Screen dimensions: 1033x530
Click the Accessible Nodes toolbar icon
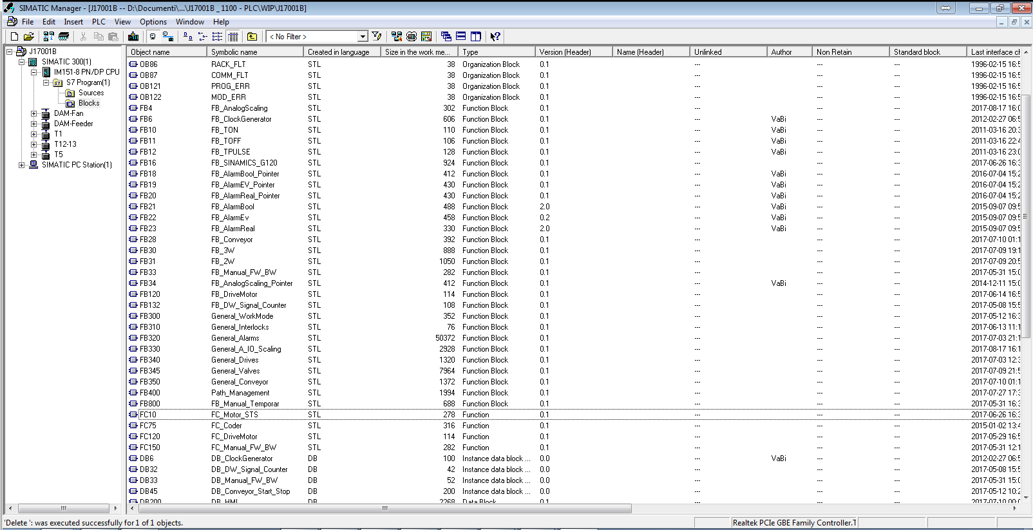[x=48, y=37]
